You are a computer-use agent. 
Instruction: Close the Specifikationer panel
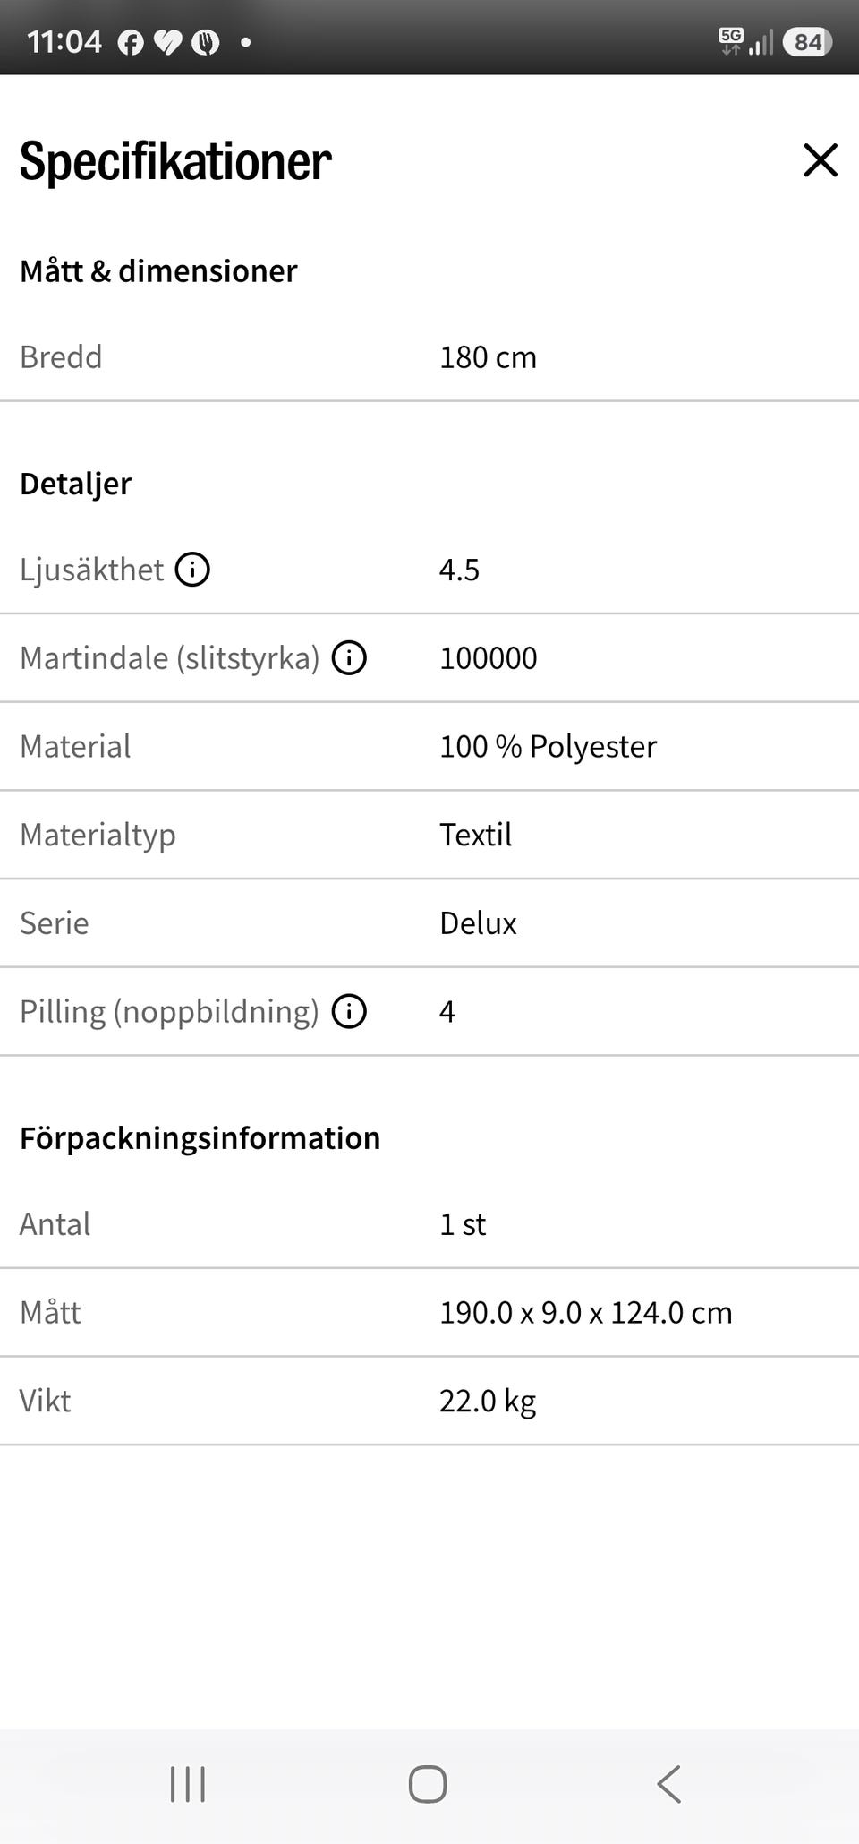pos(820,160)
